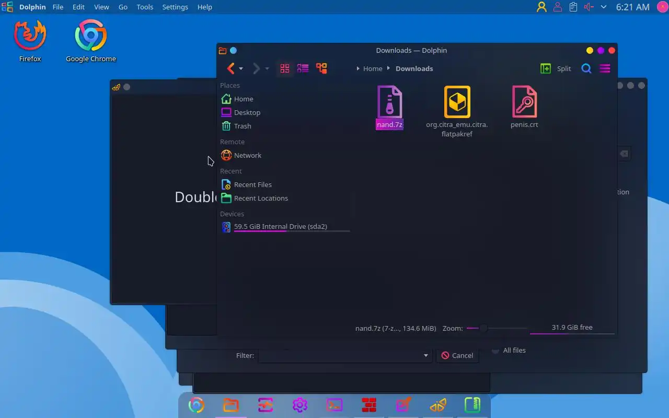Image resolution: width=669 pixels, height=418 pixels.
Task: Launch Chrome from the bottom dock
Action: point(197,405)
